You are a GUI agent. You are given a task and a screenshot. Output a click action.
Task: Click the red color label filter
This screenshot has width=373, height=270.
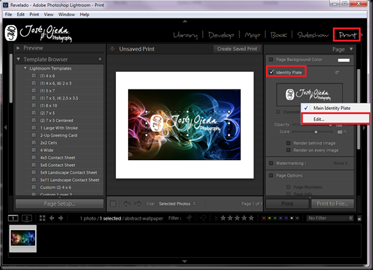[x=264, y=218]
